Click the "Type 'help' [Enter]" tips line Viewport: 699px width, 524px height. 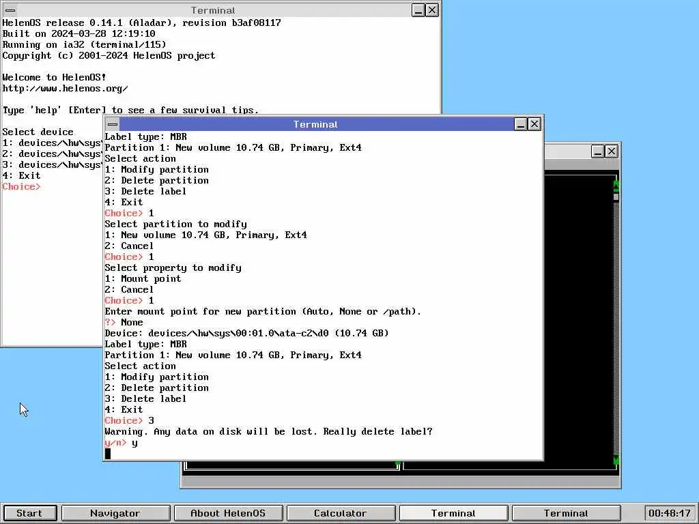tap(130, 110)
